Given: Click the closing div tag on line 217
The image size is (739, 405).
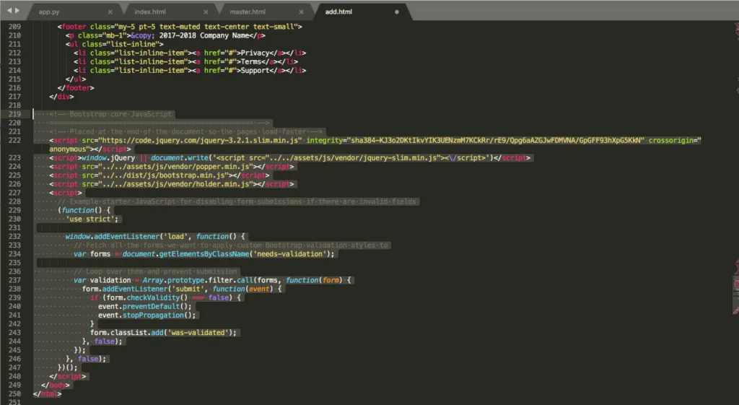Looking at the screenshot, I should point(61,97).
